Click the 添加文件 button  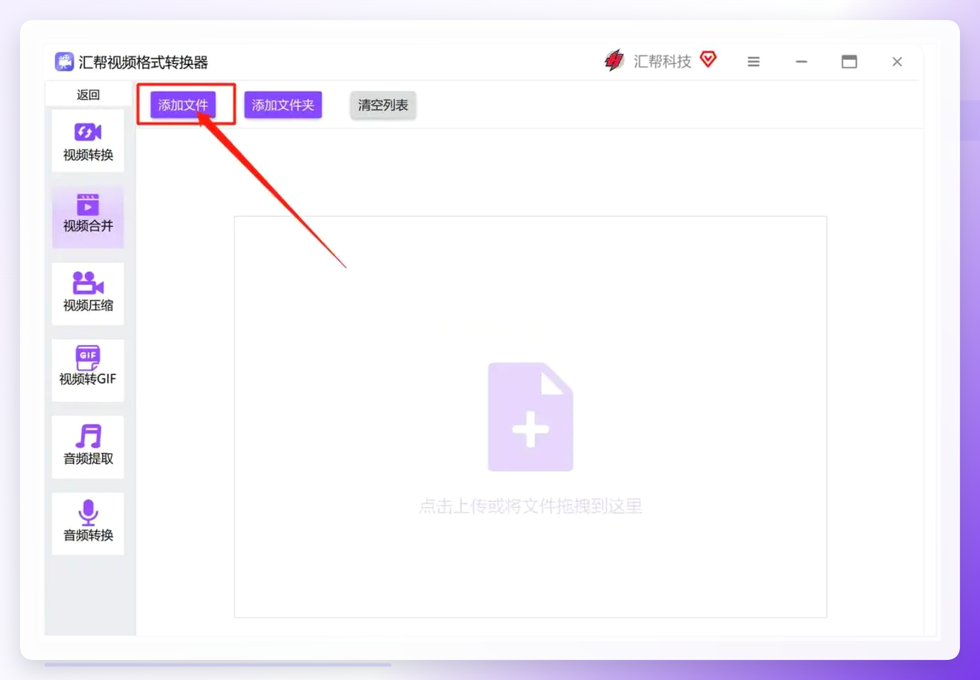pyautogui.click(x=183, y=105)
